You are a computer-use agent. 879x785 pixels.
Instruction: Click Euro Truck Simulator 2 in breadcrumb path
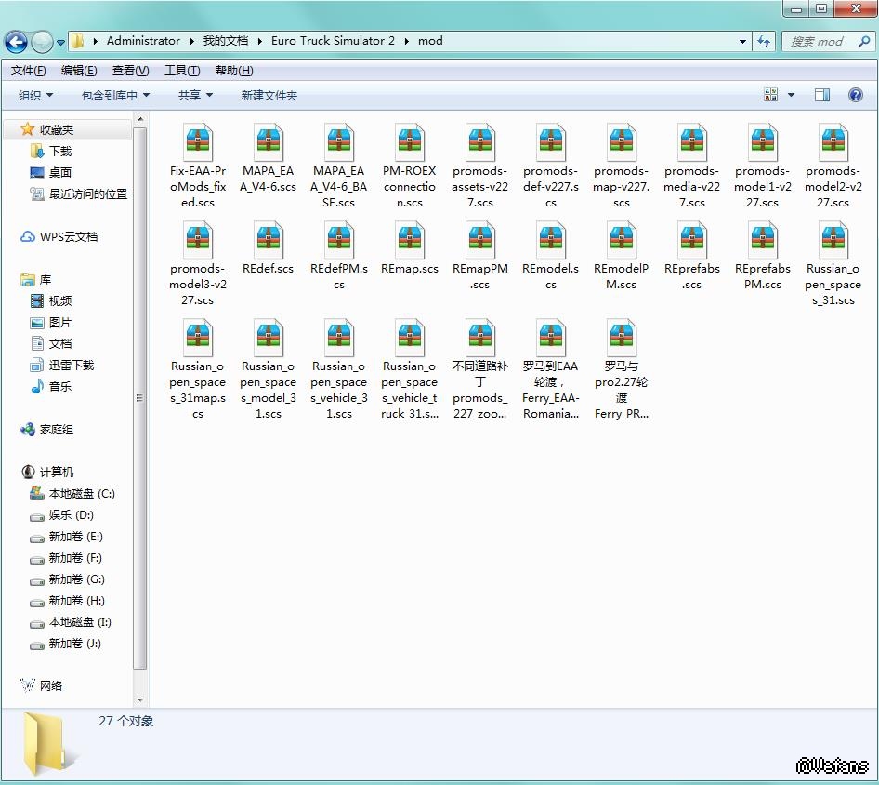(x=333, y=41)
